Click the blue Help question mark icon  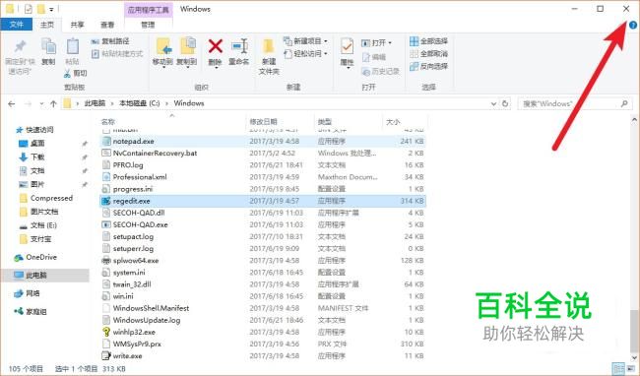click(x=633, y=25)
